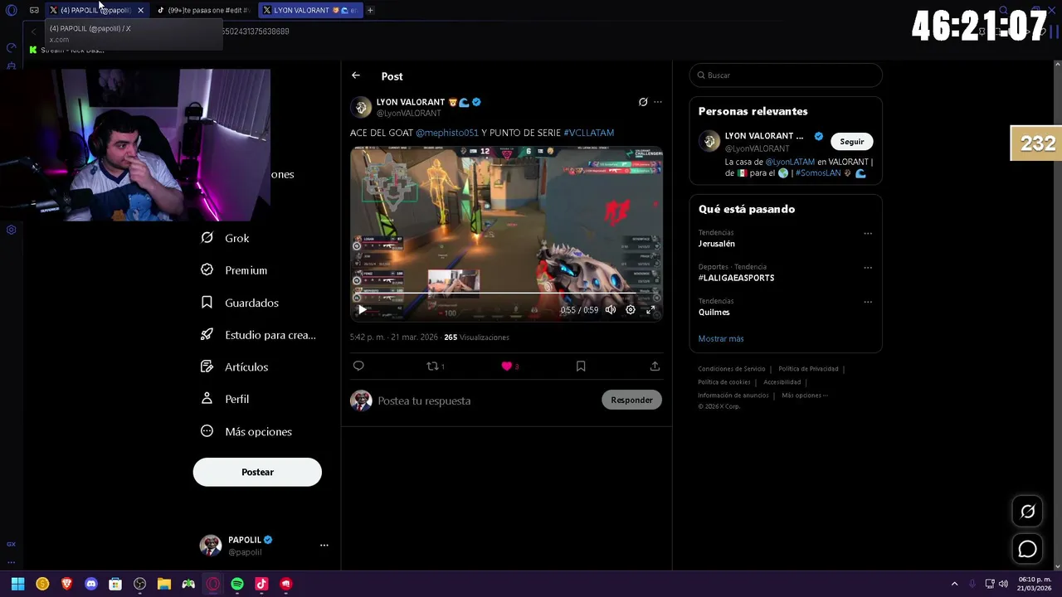The height and width of the screenshot is (597, 1062).
Task: Open account menu dots next to PAPOLIL
Action: pyautogui.click(x=324, y=545)
